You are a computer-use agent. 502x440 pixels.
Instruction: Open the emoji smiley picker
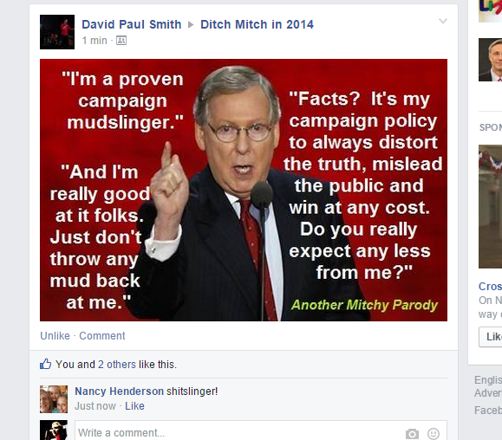pyautogui.click(x=434, y=434)
